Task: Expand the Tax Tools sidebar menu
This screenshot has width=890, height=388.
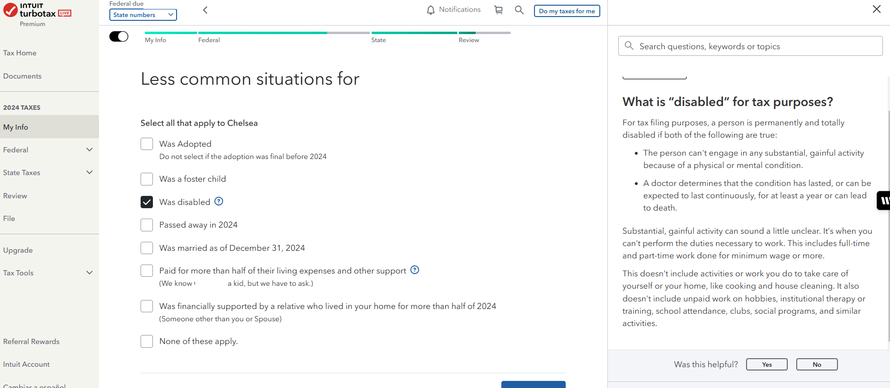Action: (89, 273)
